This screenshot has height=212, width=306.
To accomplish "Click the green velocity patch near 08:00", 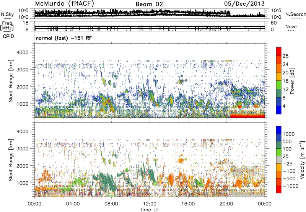I will click(x=106, y=181).
